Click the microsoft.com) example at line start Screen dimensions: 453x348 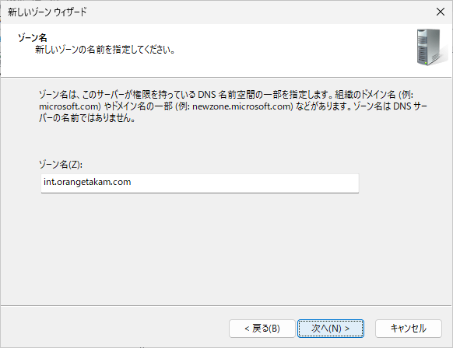[69, 106]
